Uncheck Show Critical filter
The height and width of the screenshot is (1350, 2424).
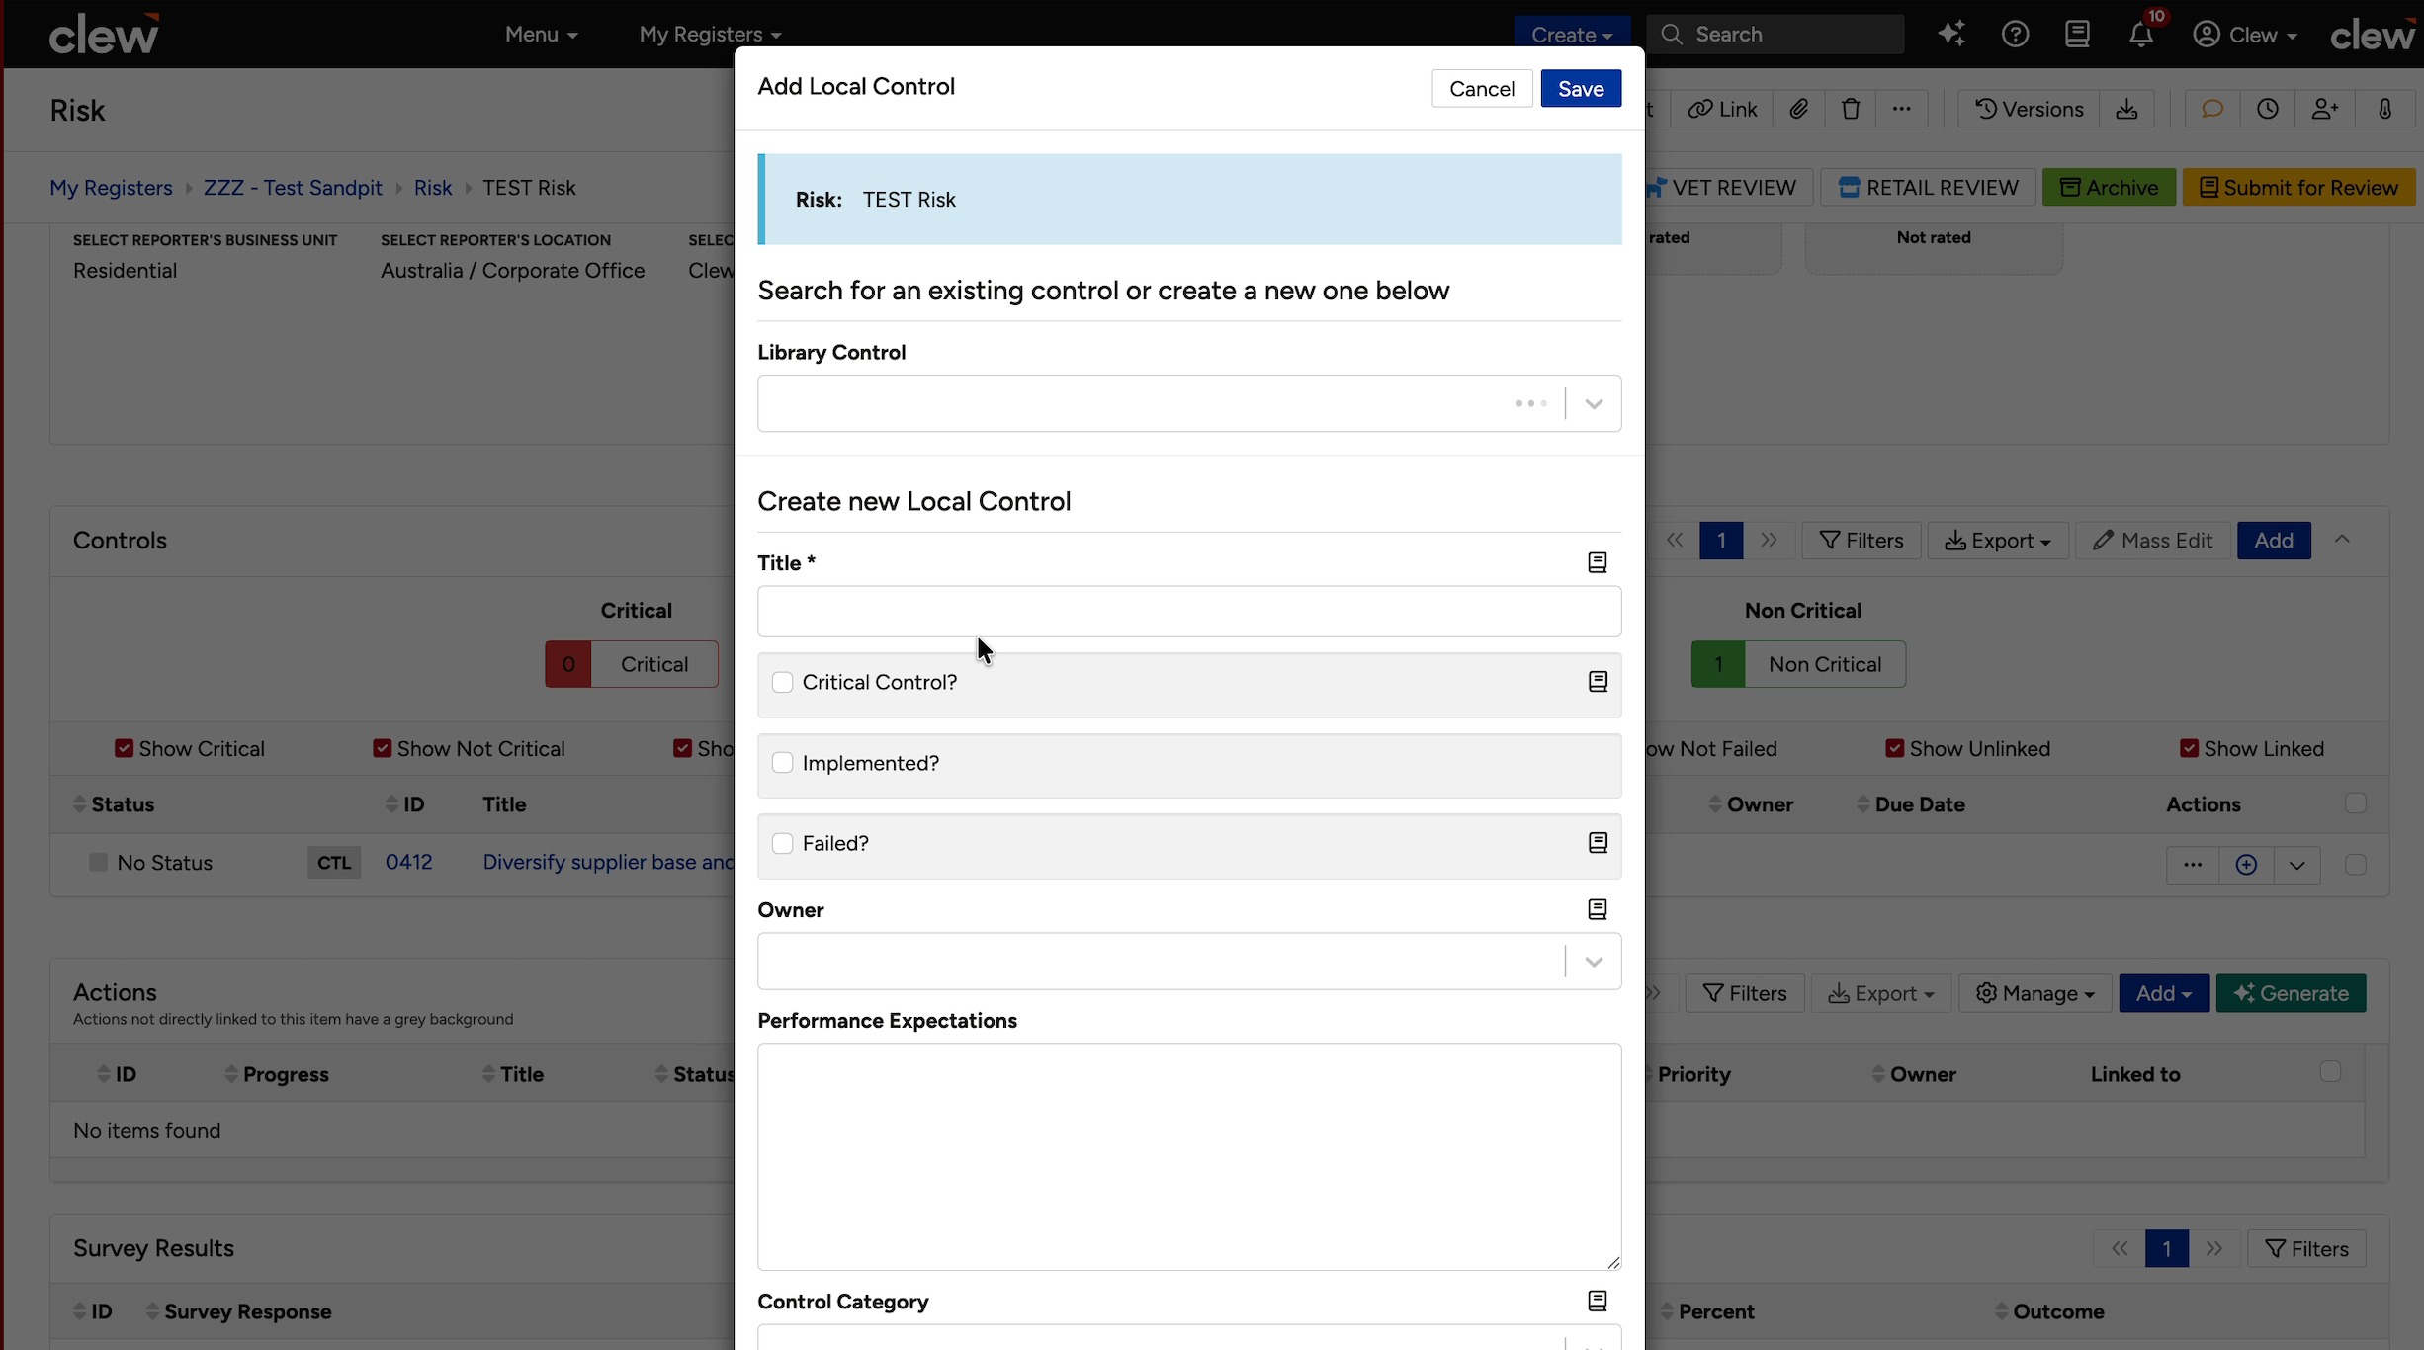[124, 748]
